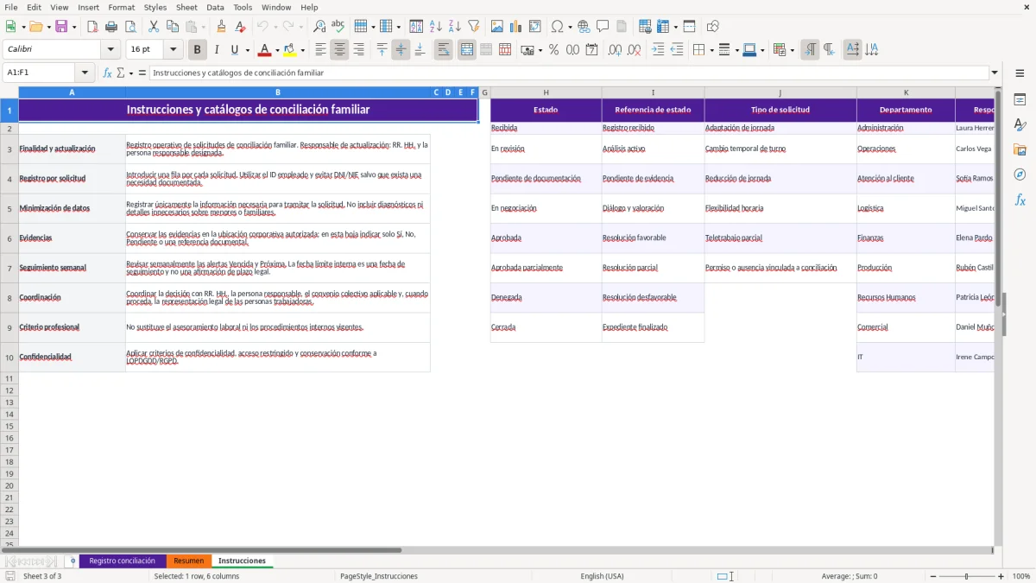The image size is (1036, 583).
Task: Open the sidebar Styles panel
Action: (1020, 125)
